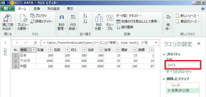Click the query name field containing DATA
This screenshot has width=206, height=97.
pos(183,65)
